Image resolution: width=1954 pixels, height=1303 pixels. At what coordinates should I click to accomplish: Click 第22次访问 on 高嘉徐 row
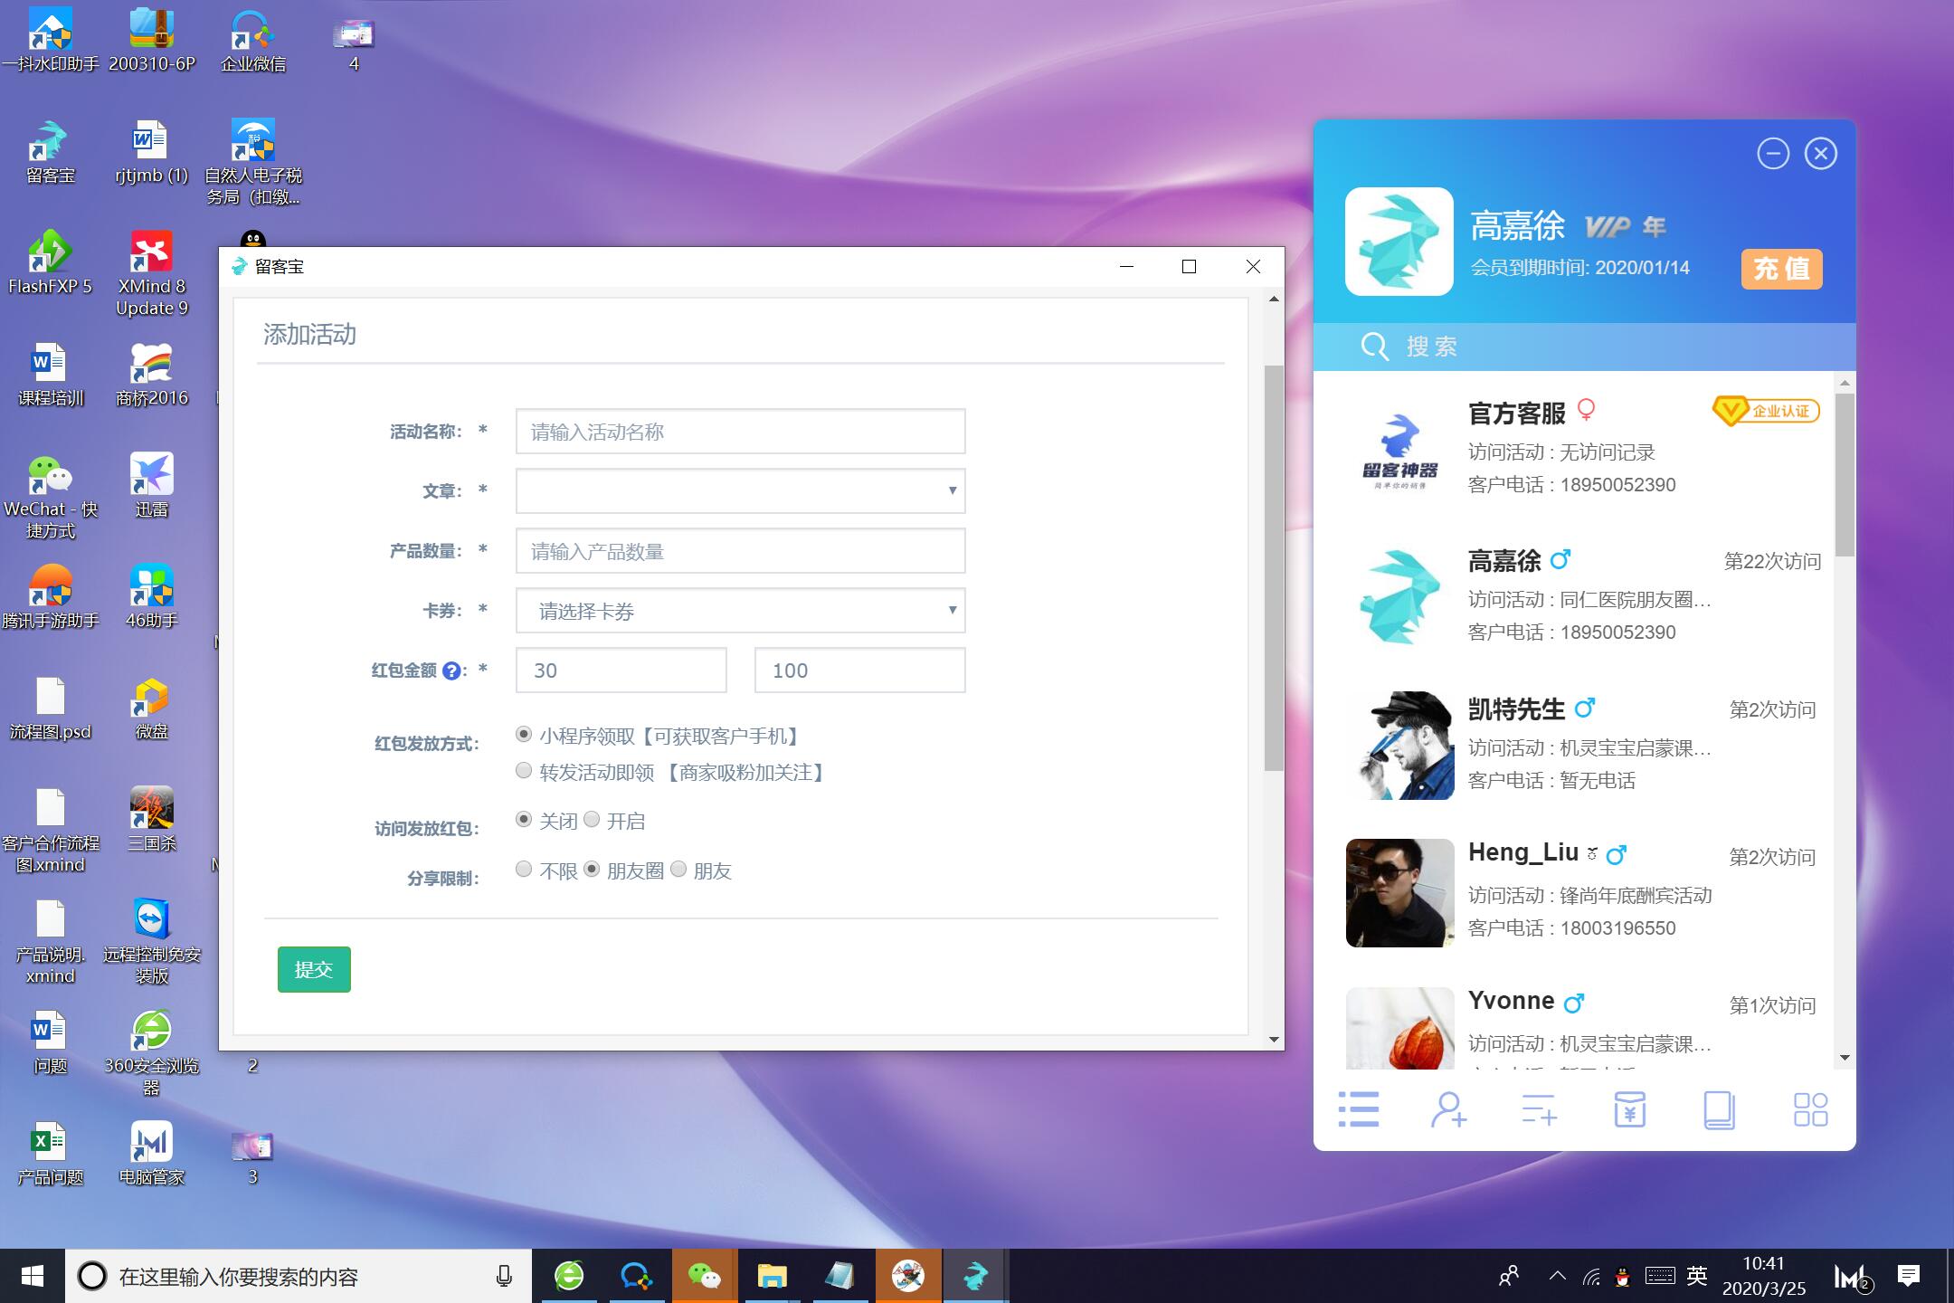(x=1772, y=561)
